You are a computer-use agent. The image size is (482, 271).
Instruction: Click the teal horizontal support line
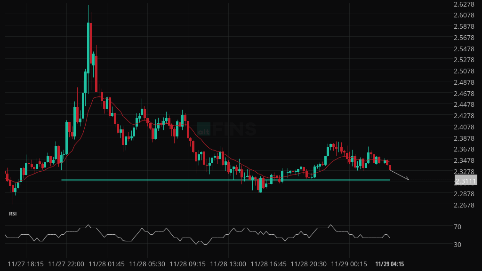[x=188, y=180]
